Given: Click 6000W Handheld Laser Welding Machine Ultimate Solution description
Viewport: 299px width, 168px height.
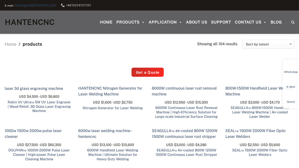Looking at the screenshot, I should [x=113, y=155].
